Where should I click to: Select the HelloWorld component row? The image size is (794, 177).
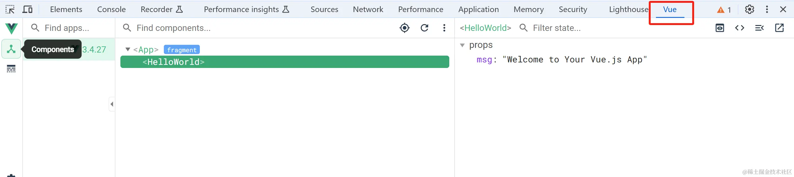pos(285,62)
